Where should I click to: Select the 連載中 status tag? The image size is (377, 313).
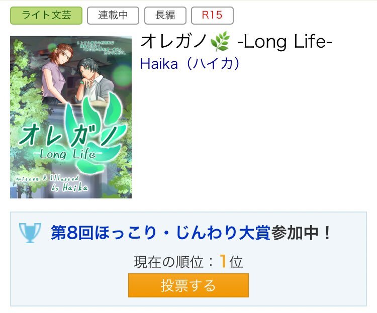coord(113,16)
